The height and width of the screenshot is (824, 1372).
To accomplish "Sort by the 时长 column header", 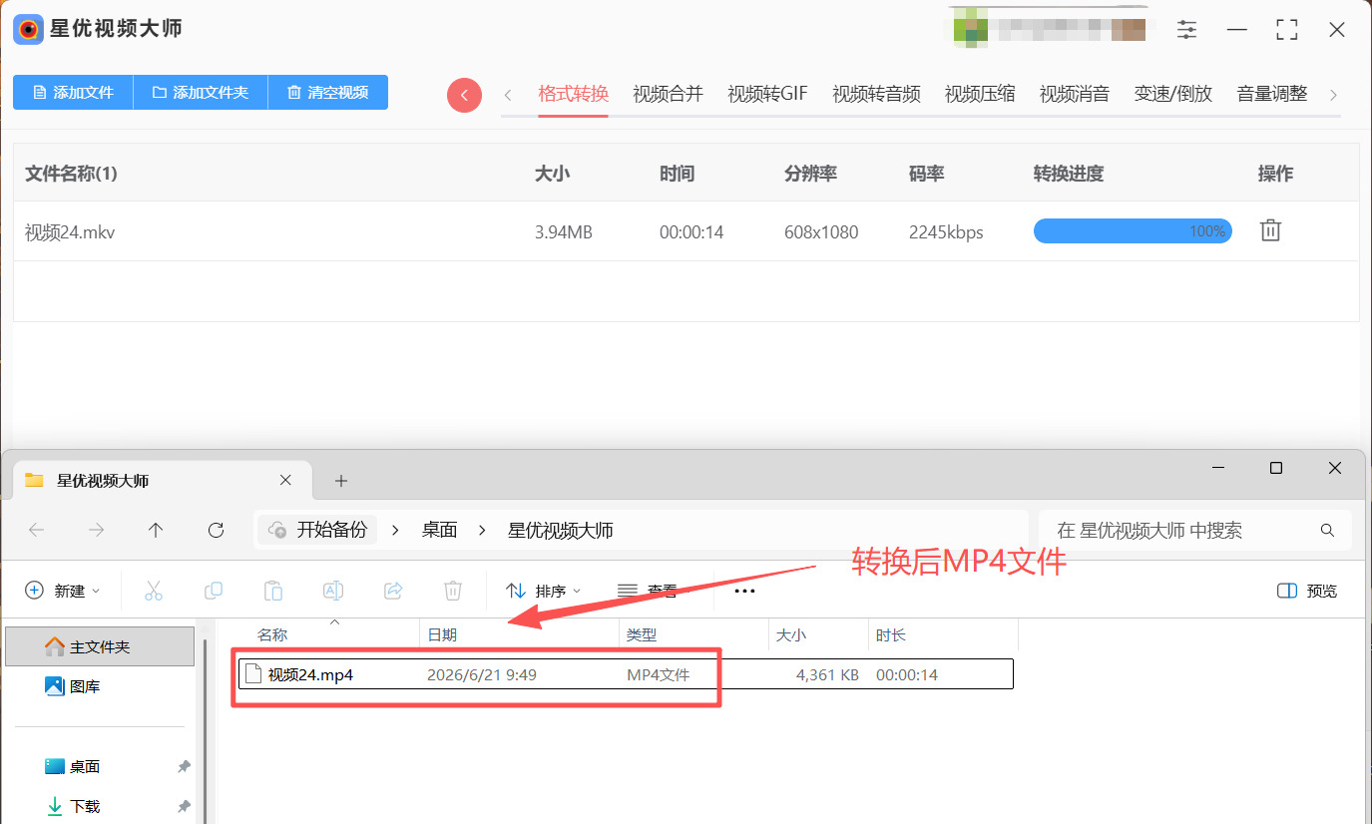I will pos(891,634).
